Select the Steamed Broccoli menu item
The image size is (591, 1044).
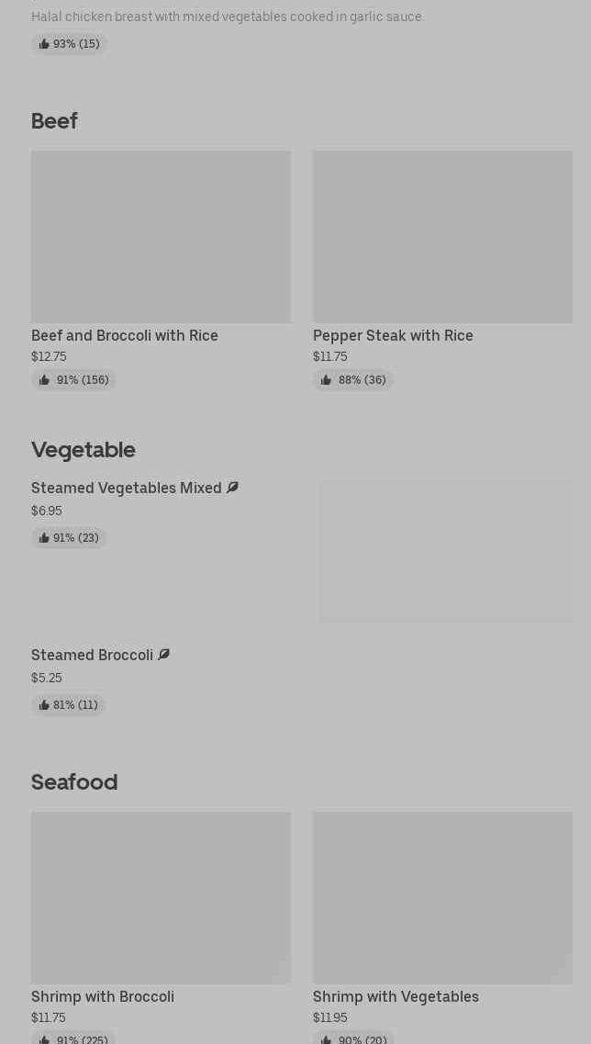click(92, 656)
